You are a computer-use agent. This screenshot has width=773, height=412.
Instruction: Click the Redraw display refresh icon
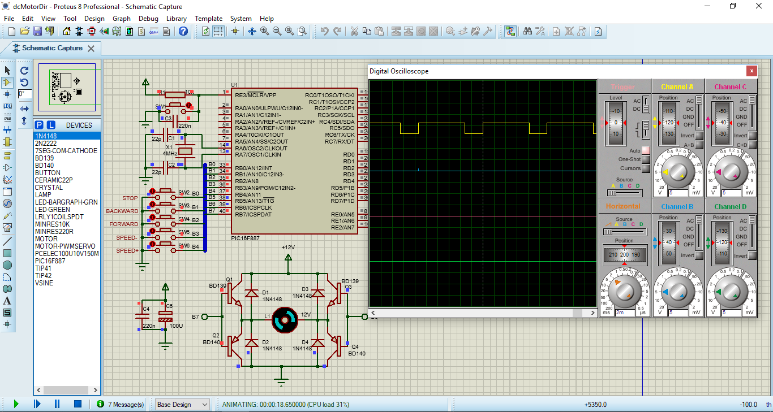(x=205, y=31)
